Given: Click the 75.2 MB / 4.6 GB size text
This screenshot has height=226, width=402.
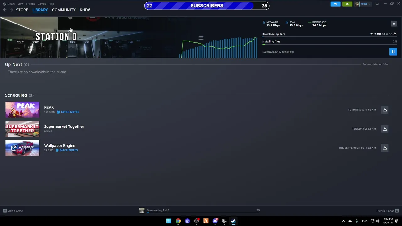Looking at the screenshot, I should pyautogui.click(x=381, y=34).
